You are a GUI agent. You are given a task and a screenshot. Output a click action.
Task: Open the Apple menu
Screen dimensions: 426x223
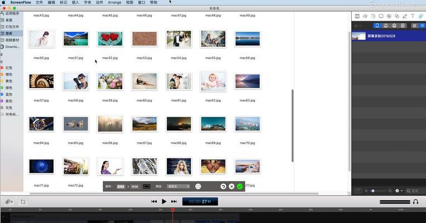pyautogui.click(x=3, y=2)
